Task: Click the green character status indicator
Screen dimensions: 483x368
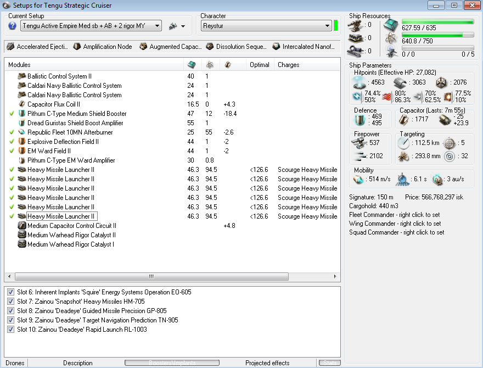Action: (336, 26)
